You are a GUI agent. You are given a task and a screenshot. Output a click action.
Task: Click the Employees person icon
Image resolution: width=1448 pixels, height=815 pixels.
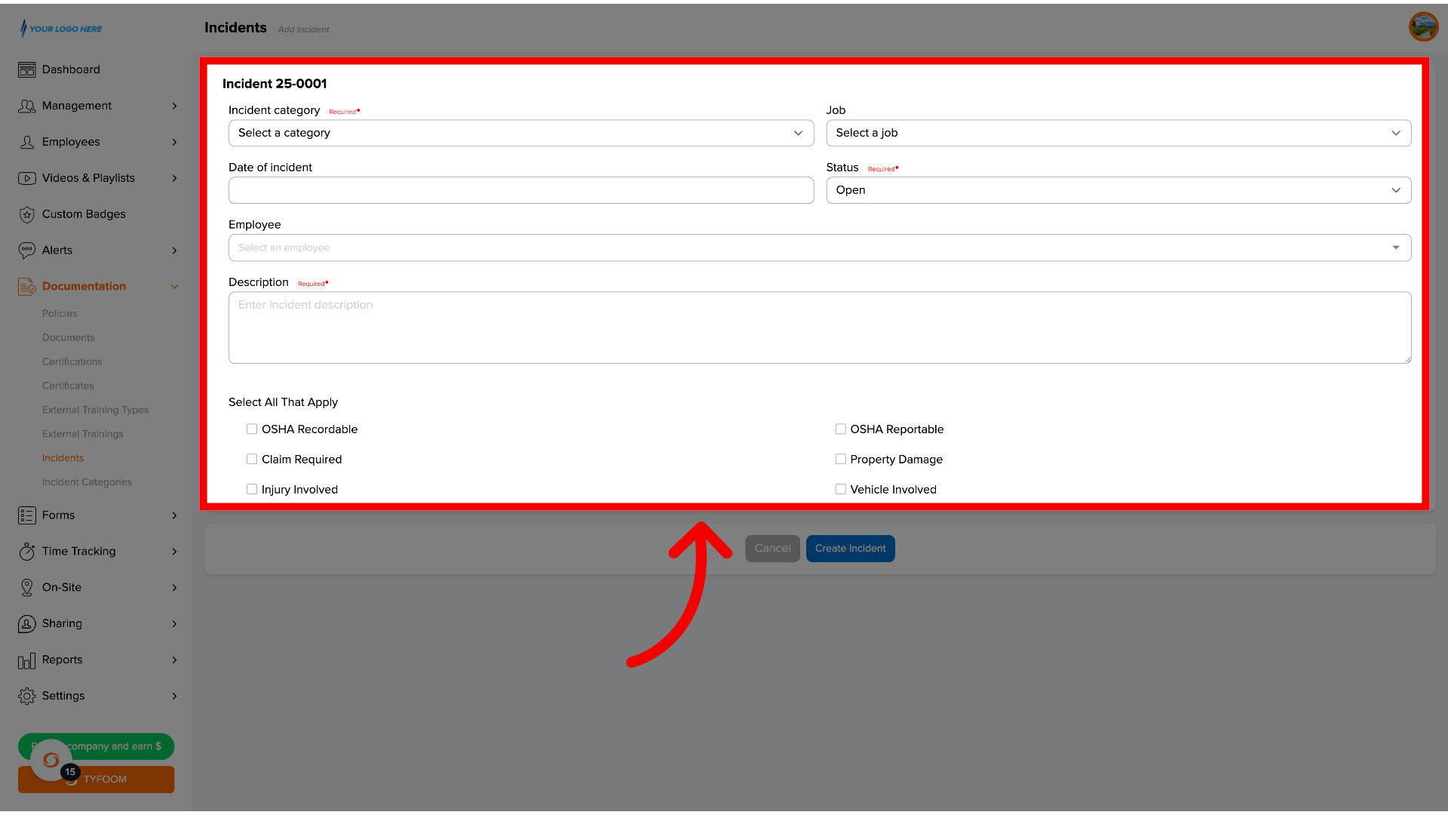(27, 142)
